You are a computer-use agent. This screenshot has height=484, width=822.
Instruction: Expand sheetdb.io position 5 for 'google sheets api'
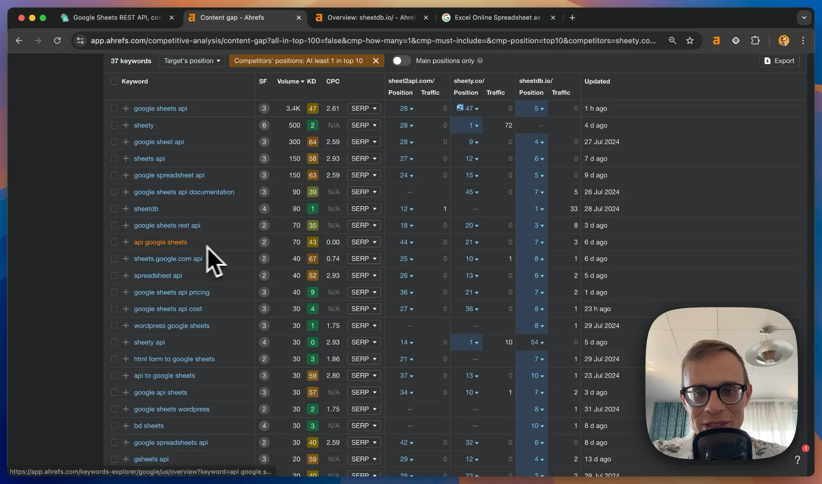[539, 108]
